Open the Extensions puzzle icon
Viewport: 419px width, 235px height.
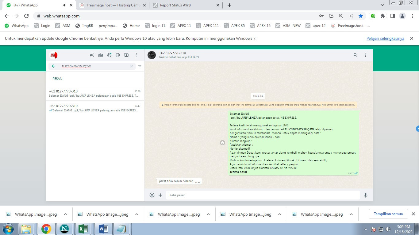click(382, 16)
